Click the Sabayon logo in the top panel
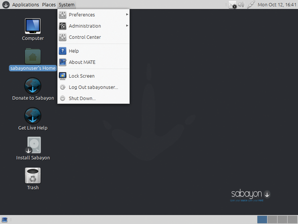 [x=5, y=4]
